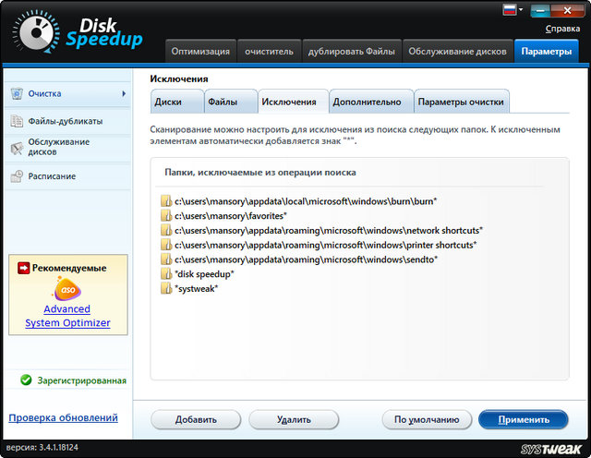
Task: Click the Очистка icon in sidebar
Action: coord(17,94)
